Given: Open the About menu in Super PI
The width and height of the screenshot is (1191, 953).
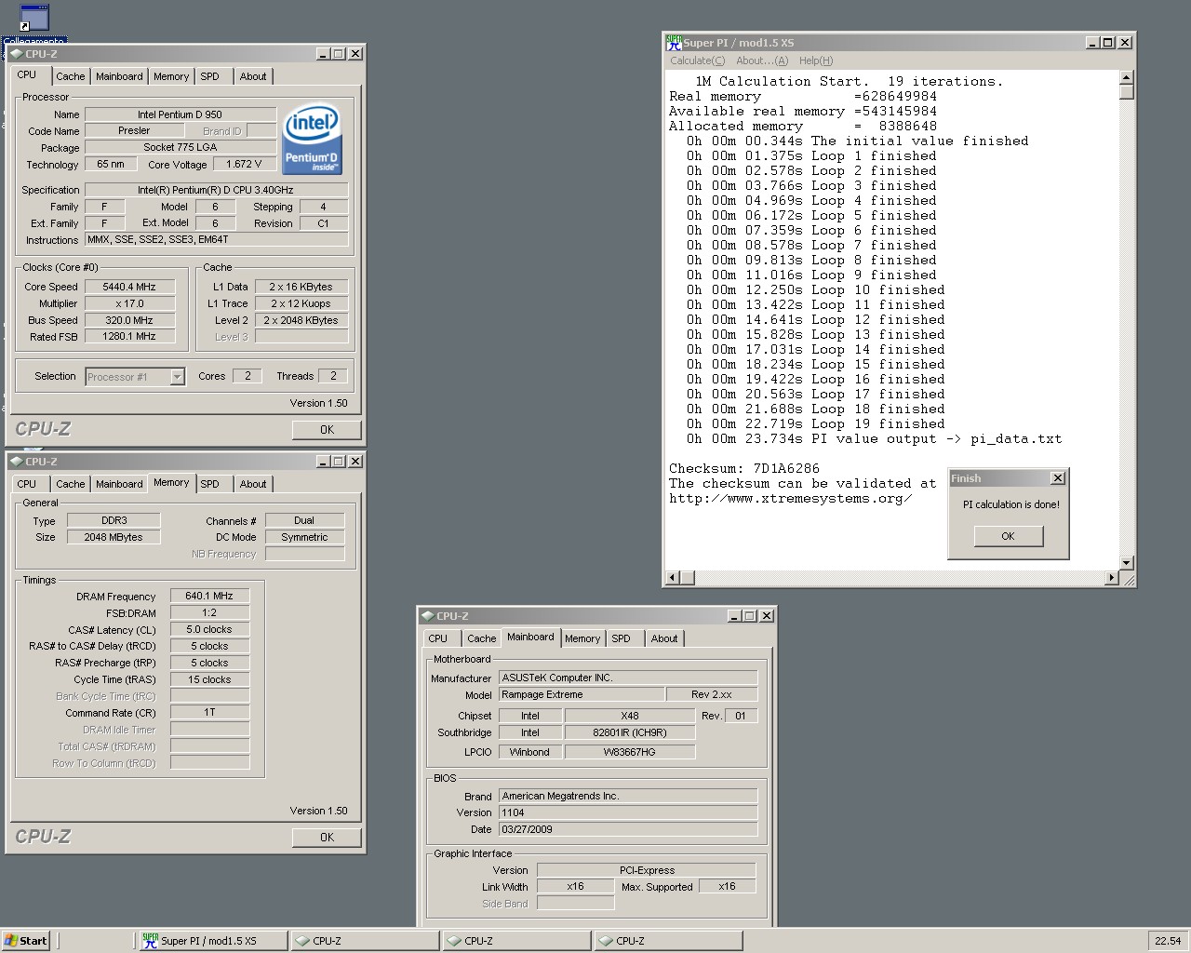Looking at the screenshot, I should coord(762,60).
